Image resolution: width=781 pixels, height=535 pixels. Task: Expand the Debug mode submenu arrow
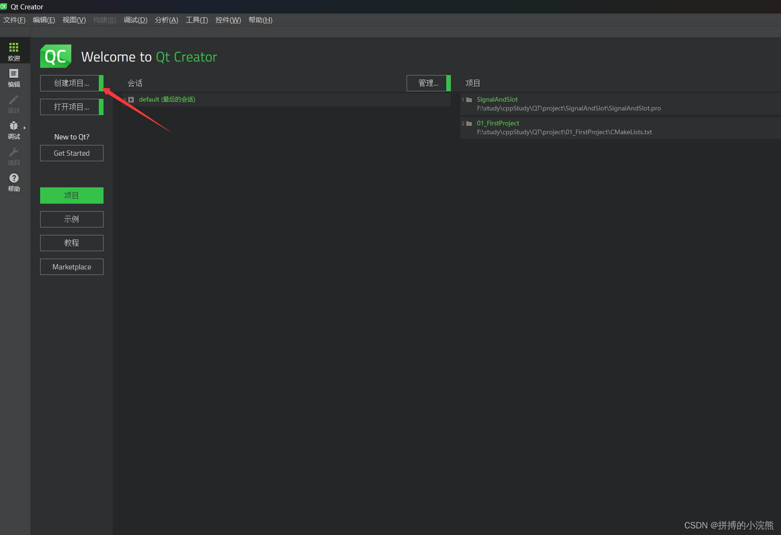point(25,128)
